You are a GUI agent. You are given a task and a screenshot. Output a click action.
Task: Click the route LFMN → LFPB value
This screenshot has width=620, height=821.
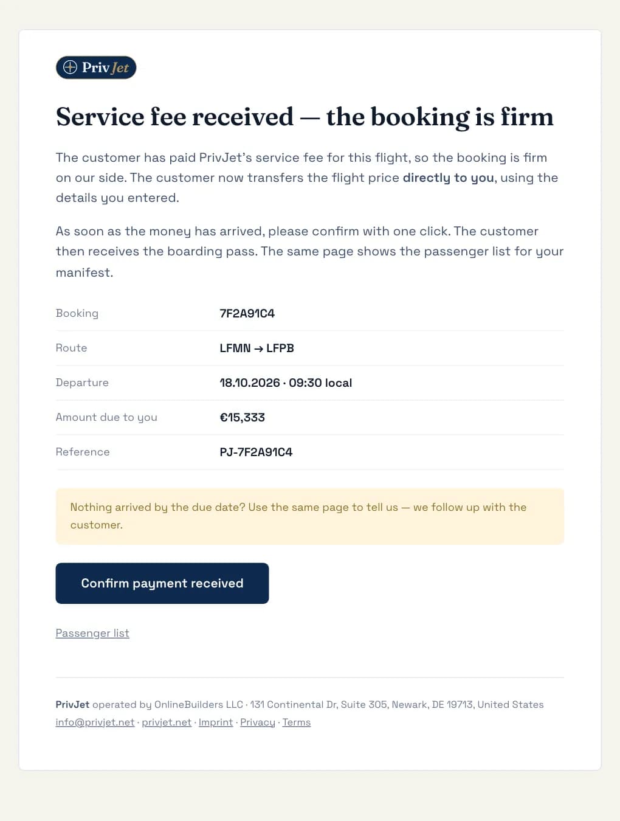tap(257, 348)
